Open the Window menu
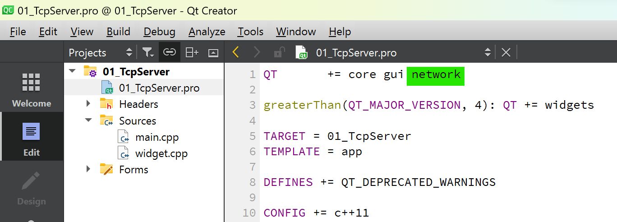The image size is (617, 222). point(296,32)
